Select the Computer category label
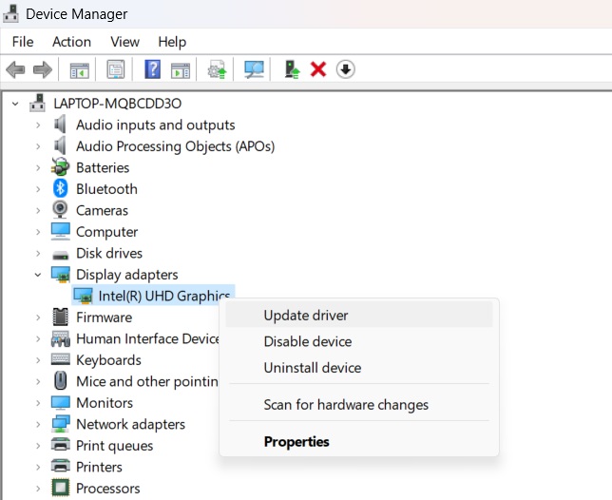The height and width of the screenshot is (500, 612). click(x=107, y=232)
